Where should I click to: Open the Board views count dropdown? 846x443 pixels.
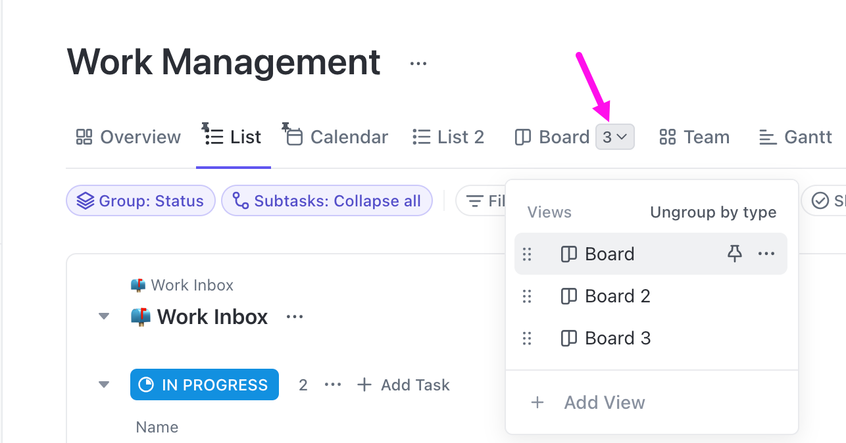[615, 137]
